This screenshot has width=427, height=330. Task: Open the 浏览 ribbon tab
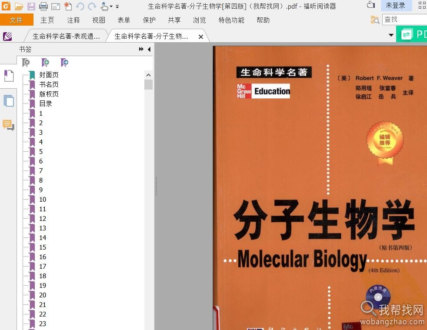200,20
